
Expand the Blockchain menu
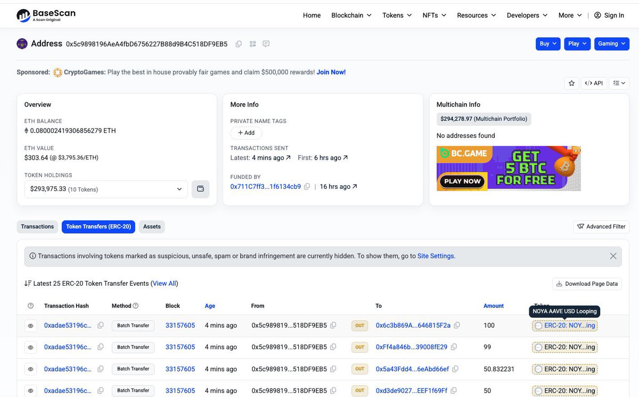click(x=351, y=15)
